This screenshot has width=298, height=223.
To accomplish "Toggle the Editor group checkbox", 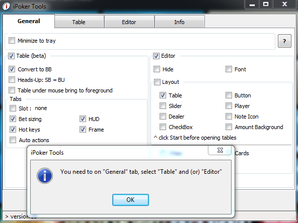I will [x=156, y=56].
